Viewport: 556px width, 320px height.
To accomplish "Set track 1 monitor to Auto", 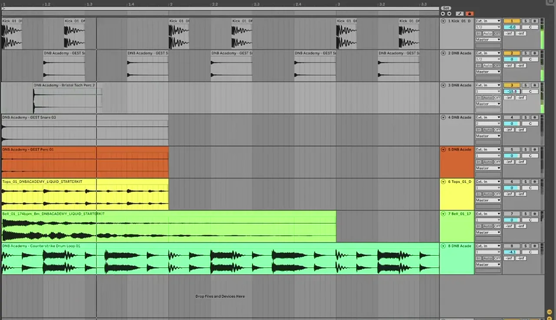I will coord(487,33).
